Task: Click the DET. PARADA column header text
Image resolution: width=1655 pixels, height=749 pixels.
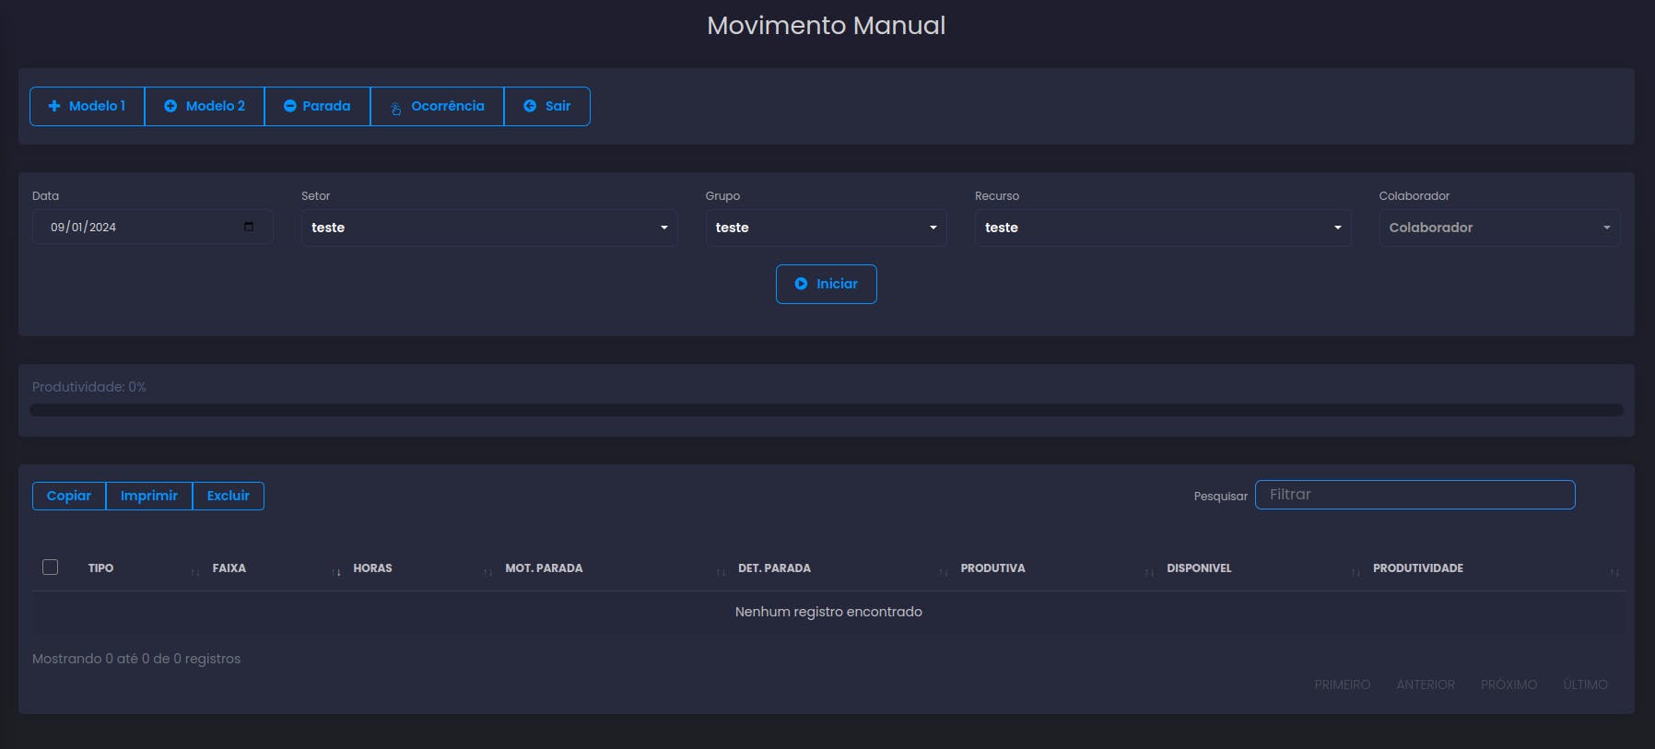Action: coord(775,568)
